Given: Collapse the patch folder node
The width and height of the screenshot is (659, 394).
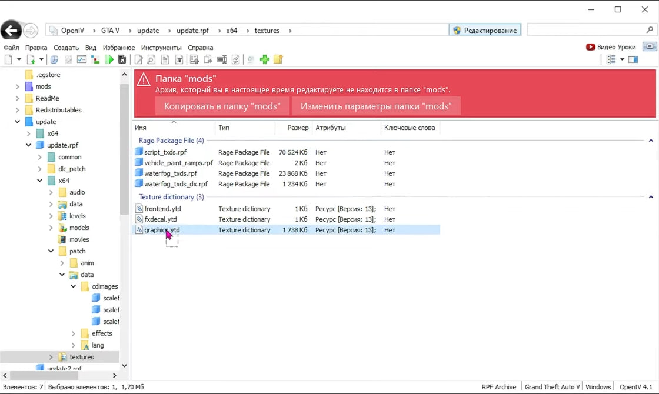Looking at the screenshot, I should pyautogui.click(x=51, y=251).
